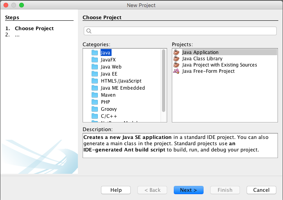
Task: Open the Help button
Action: click(x=116, y=190)
